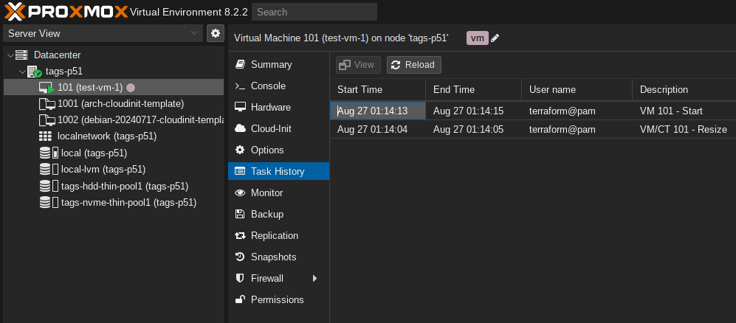Click the Proxmox logo
736x323 pixels.
pos(64,12)
